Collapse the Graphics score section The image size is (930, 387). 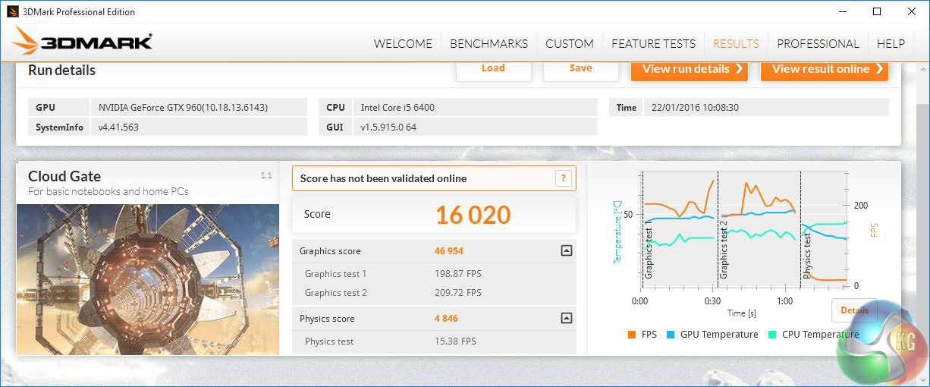[x=566, y=251]
